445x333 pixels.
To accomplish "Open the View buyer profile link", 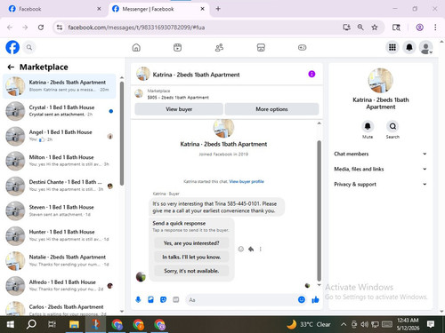I will pos(247,181).
